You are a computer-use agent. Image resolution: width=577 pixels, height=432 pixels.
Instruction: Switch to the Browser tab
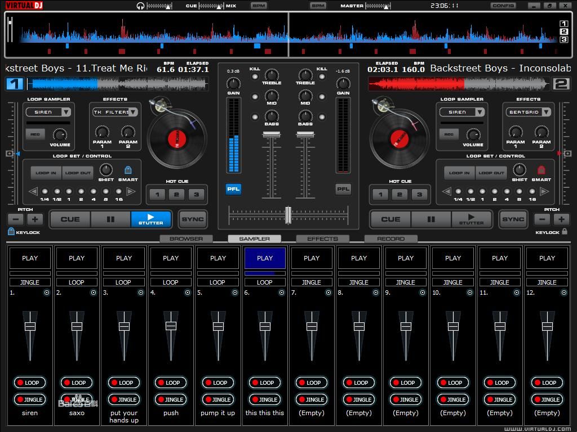click(x=186, y=238)
